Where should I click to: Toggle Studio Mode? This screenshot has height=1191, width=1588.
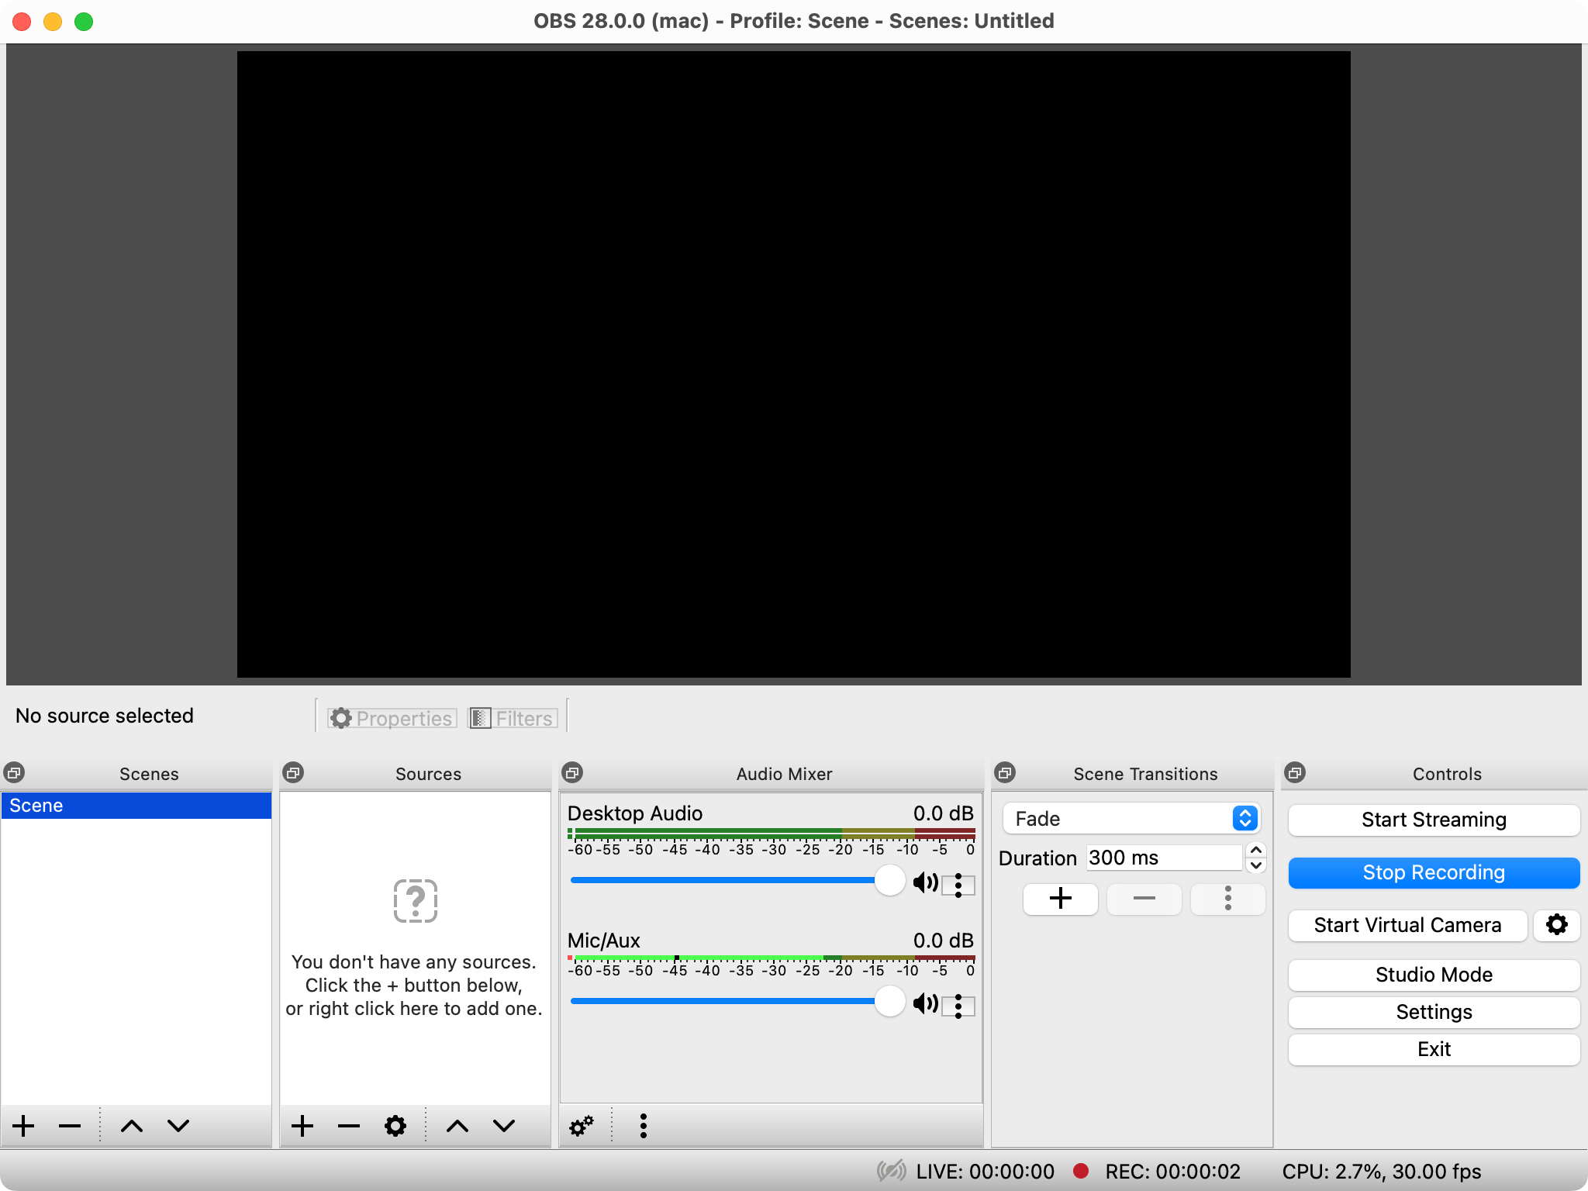pos(1432,975)
